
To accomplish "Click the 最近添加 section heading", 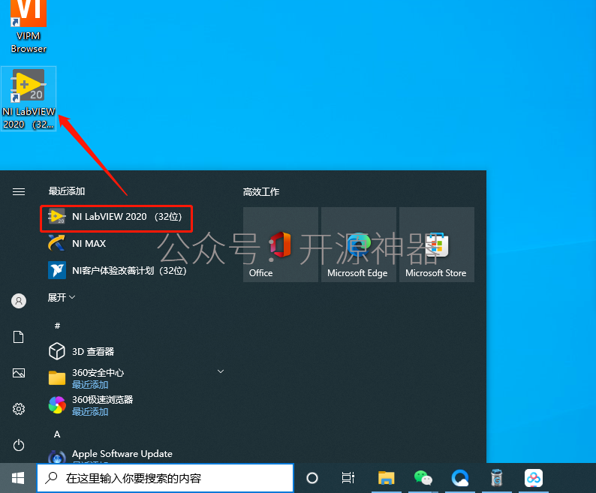I will coord(67,191).
